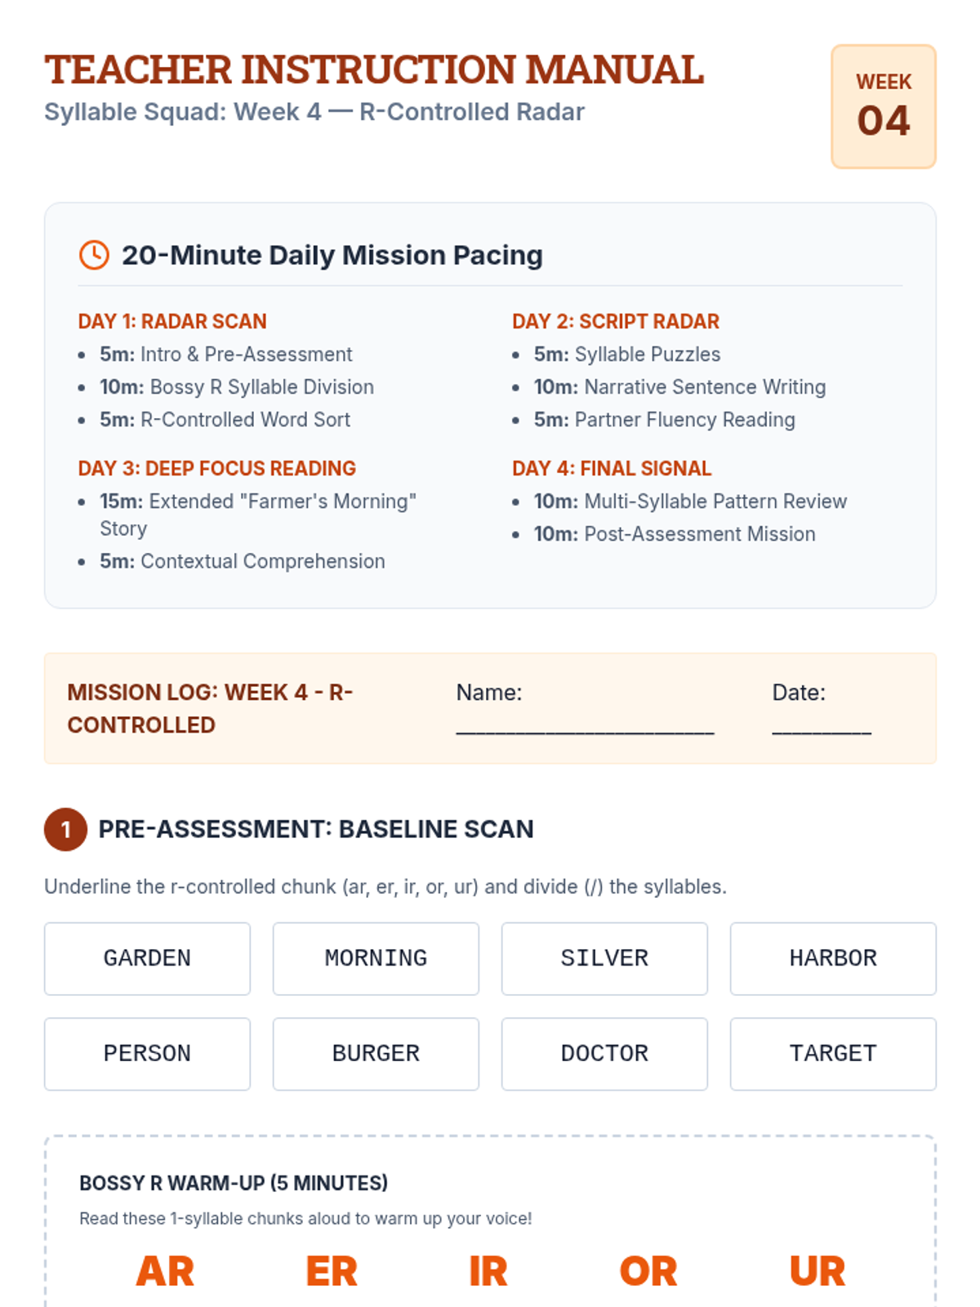Click the Week 04 badge

(883, 107)
